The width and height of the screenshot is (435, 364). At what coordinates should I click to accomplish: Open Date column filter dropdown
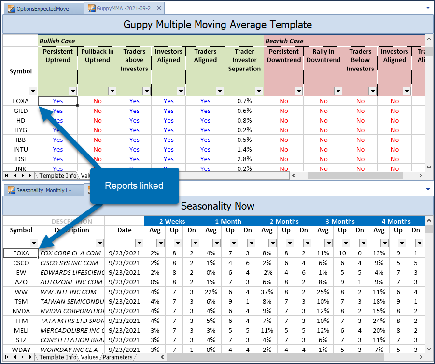[139, 243]
